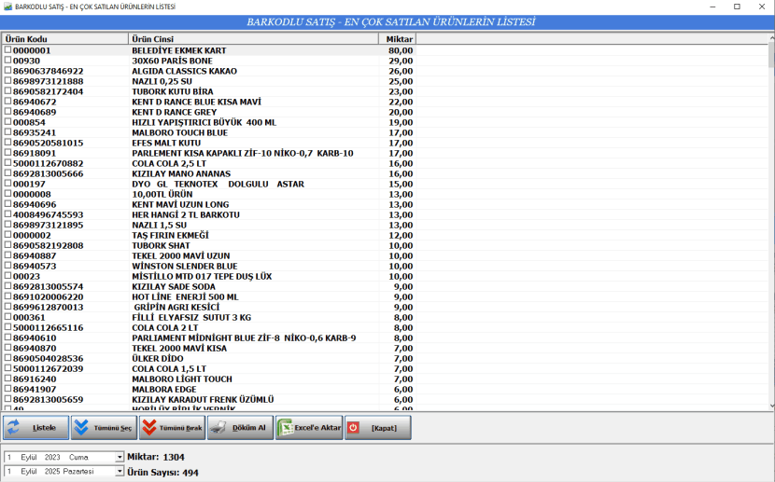Open the start date dropdown for 2023
775x482 pixels.
(120, 458)
